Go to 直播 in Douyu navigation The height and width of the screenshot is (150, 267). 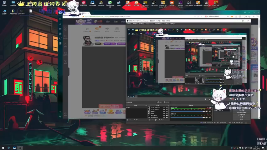[115, 22]
